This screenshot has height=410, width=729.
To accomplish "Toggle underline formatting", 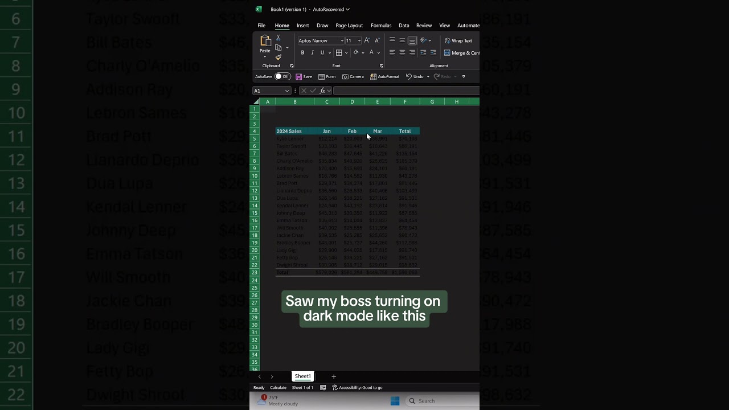I will pyautogui.click(x=322, y=52).
